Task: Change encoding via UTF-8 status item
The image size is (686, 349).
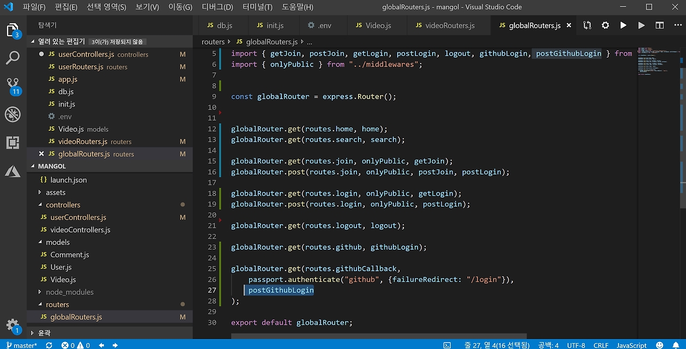Action: point(576,345)
